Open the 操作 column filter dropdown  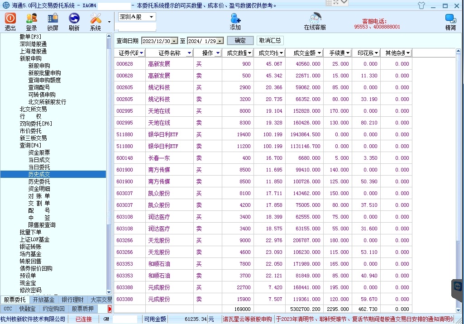coord(218,53)
